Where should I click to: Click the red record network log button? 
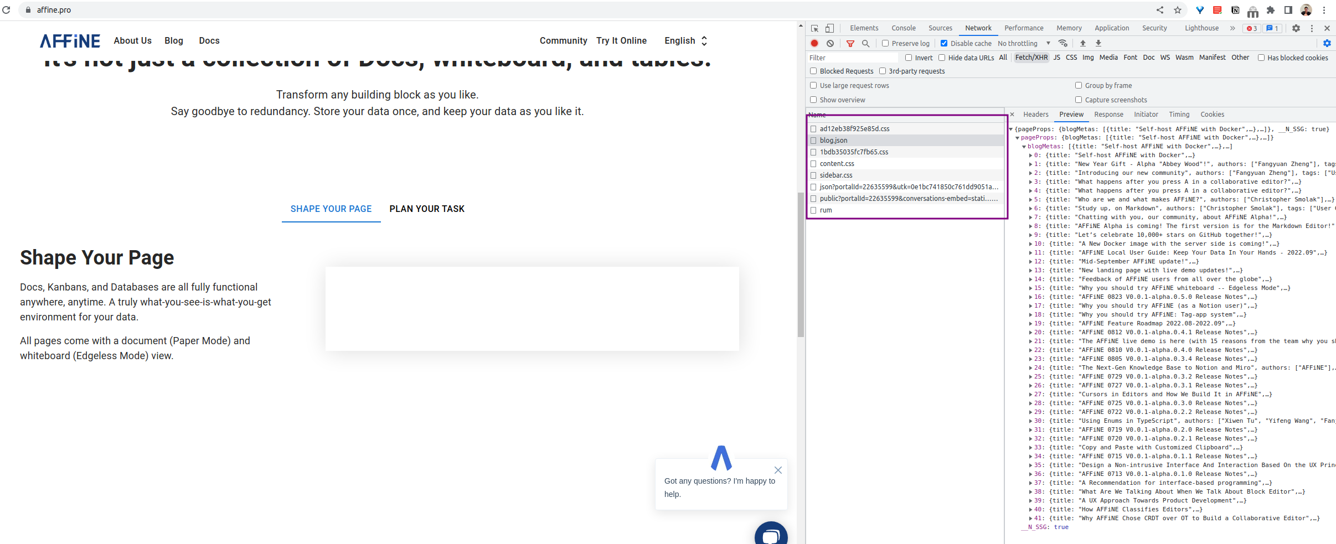(814, 43)
